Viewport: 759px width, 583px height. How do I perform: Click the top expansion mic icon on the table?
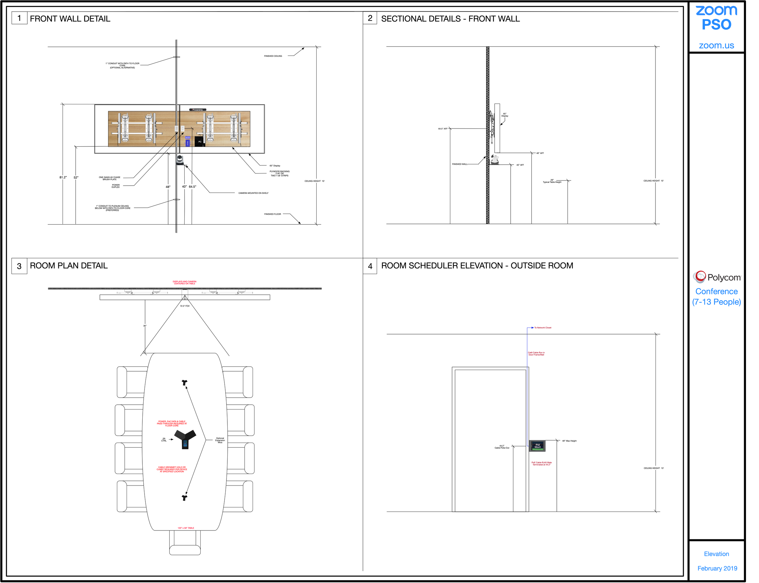coord(185,382)
